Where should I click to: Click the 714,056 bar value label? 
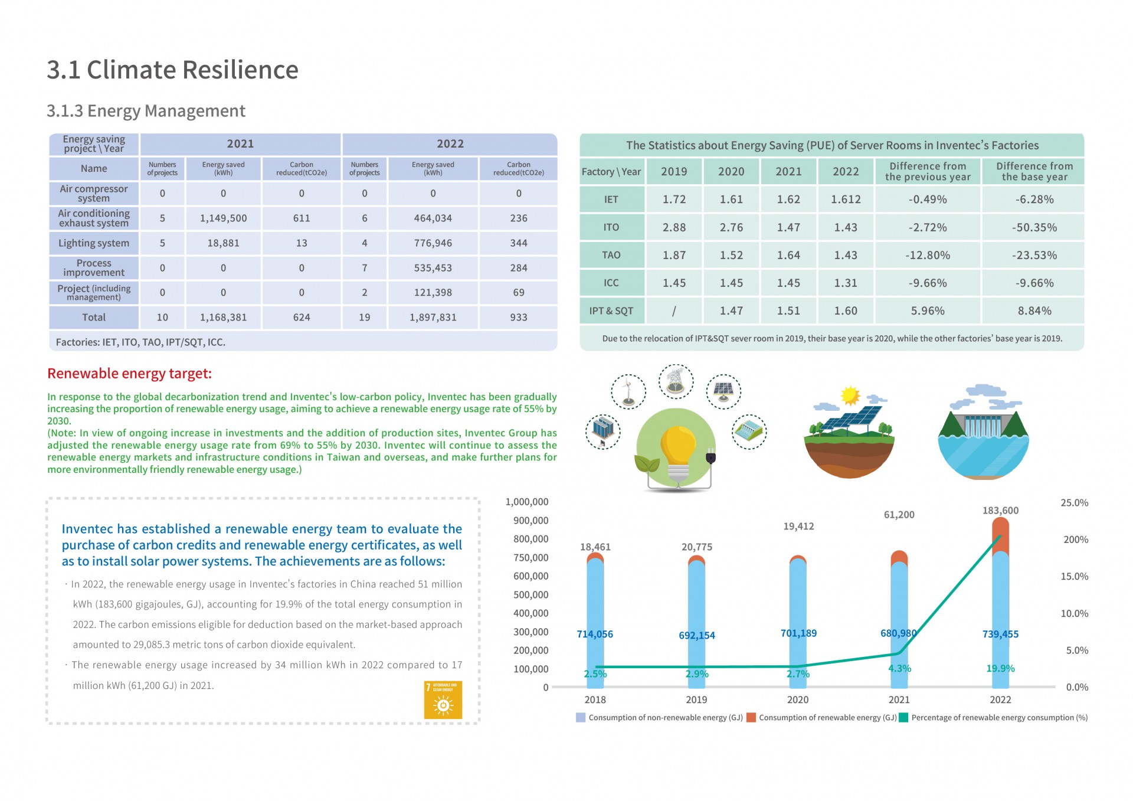point(595,635)
